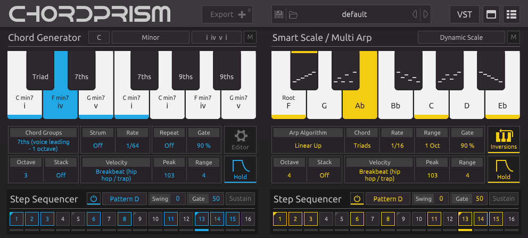Screen dimensions: 528x238
Task: Go to the previous preset with left arrow
Action: [x=415, y=15]
